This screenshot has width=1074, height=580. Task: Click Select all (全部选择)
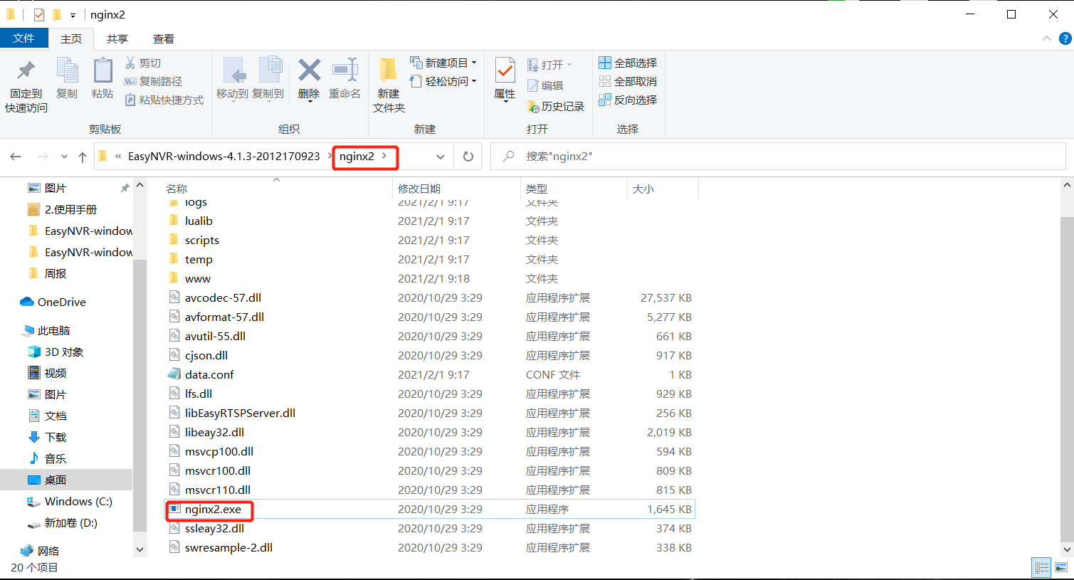click(628, 63)
